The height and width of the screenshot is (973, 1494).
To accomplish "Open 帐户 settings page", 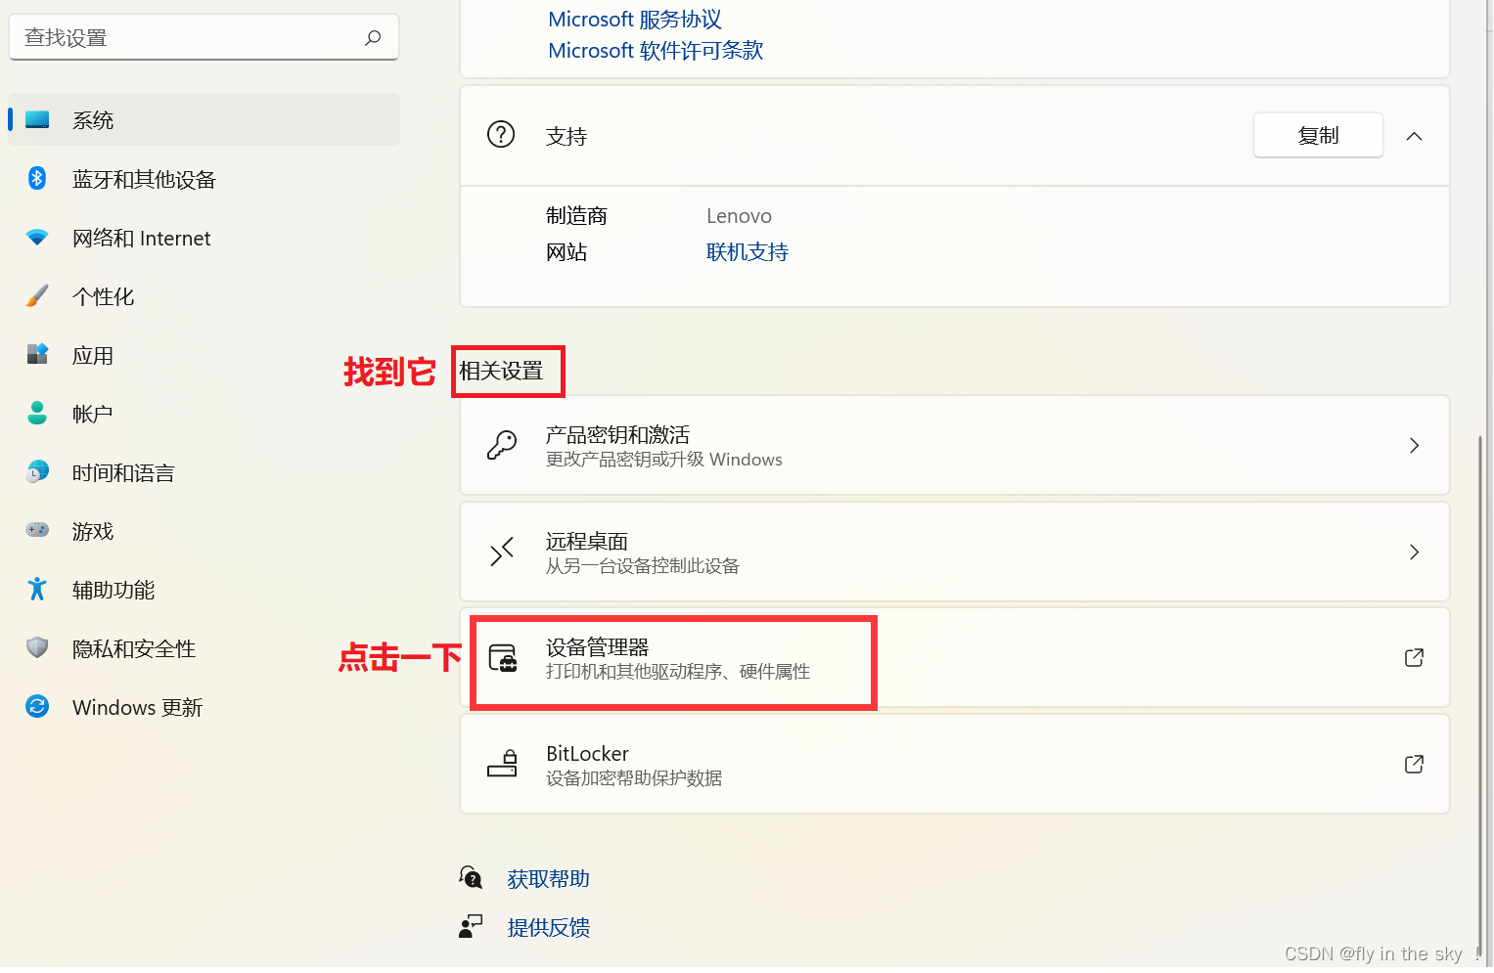I will 204,414.
